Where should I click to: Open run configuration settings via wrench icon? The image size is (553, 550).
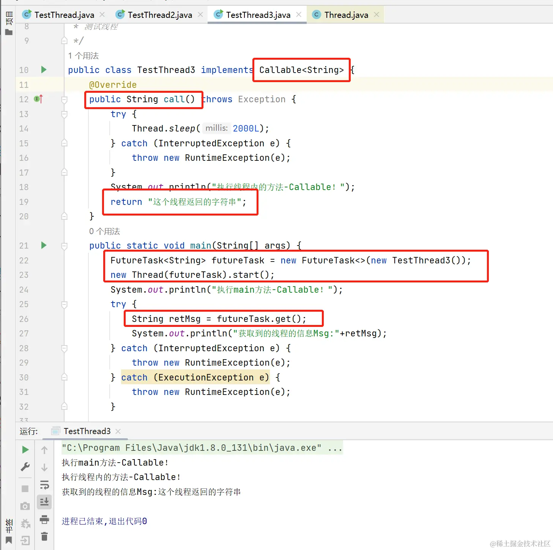25,466
